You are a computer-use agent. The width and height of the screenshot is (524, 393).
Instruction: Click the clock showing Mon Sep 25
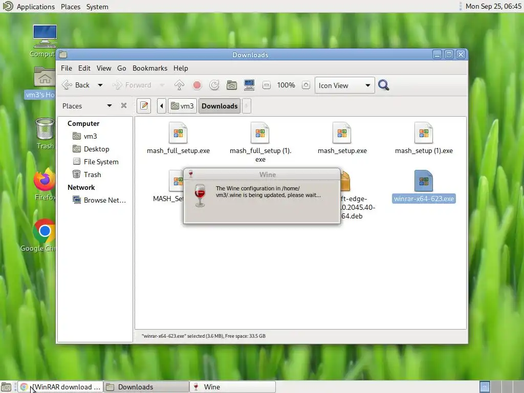coord(493,6)
